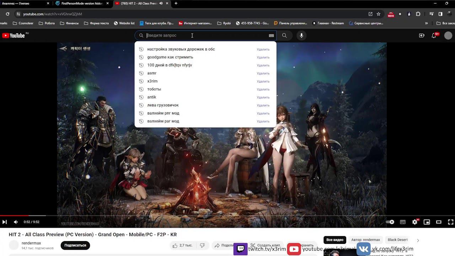Viewport: 455px width, 256px height.
Task: Select suggestion 'настройка звуковых дорожек в обс'
Action: (x=205, y=49)
